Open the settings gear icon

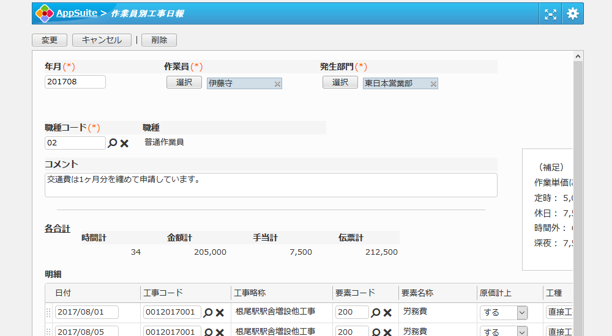click(x=572, y=13)
